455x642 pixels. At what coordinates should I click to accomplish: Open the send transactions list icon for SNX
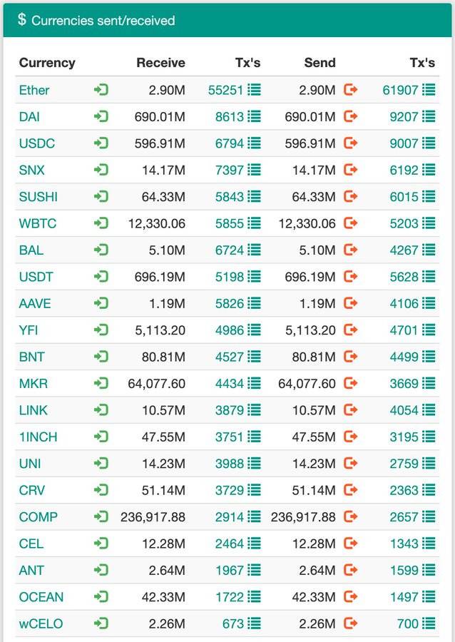[429, 170]
